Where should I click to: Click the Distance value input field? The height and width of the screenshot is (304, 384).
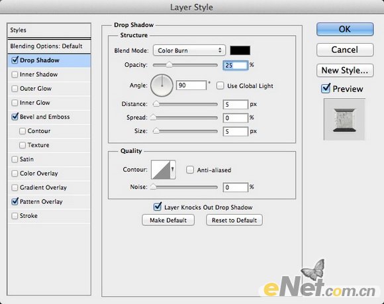[x=235, y=105]
